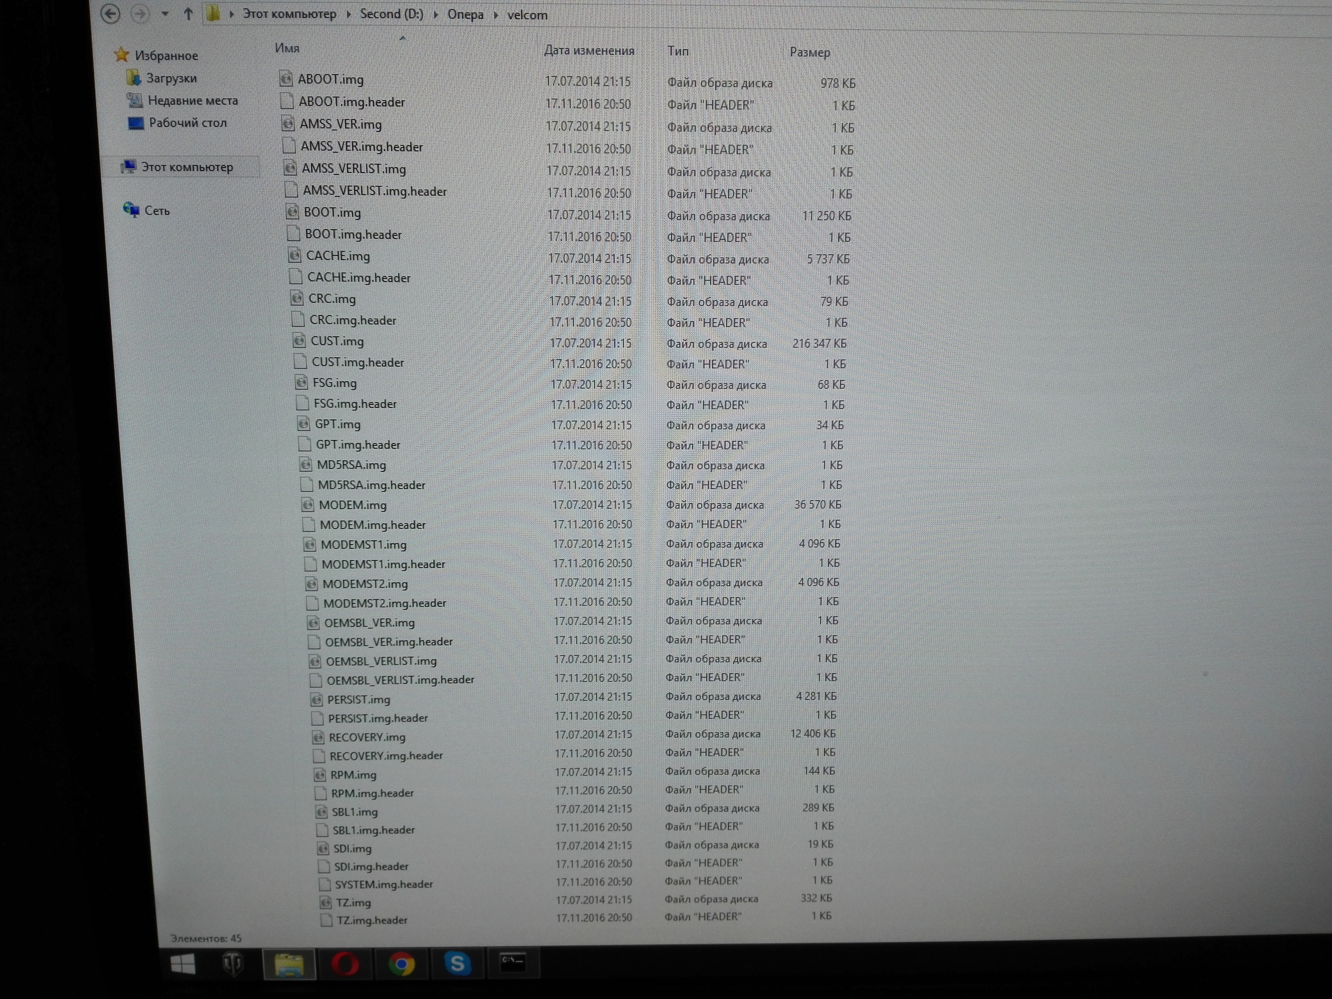Sort by Имя column header
This screenshot has width=1332, height=999.
coord(287,48)
